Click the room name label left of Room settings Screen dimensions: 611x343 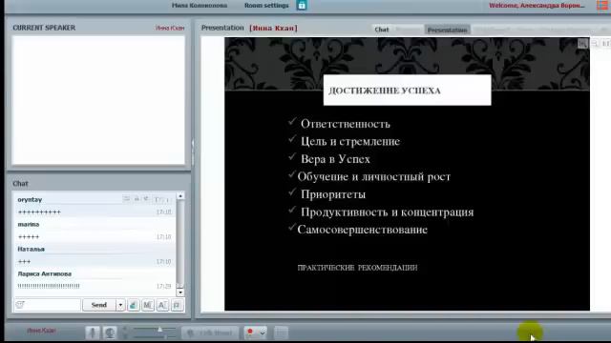coord(200,6)
